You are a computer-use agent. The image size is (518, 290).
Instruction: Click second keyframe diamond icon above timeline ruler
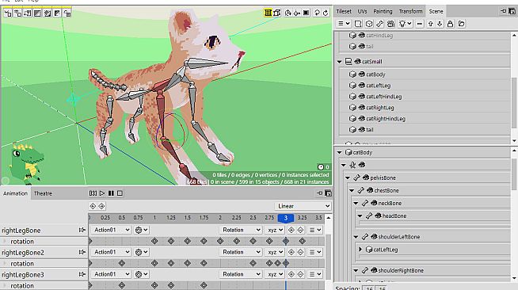click(101, 206)
